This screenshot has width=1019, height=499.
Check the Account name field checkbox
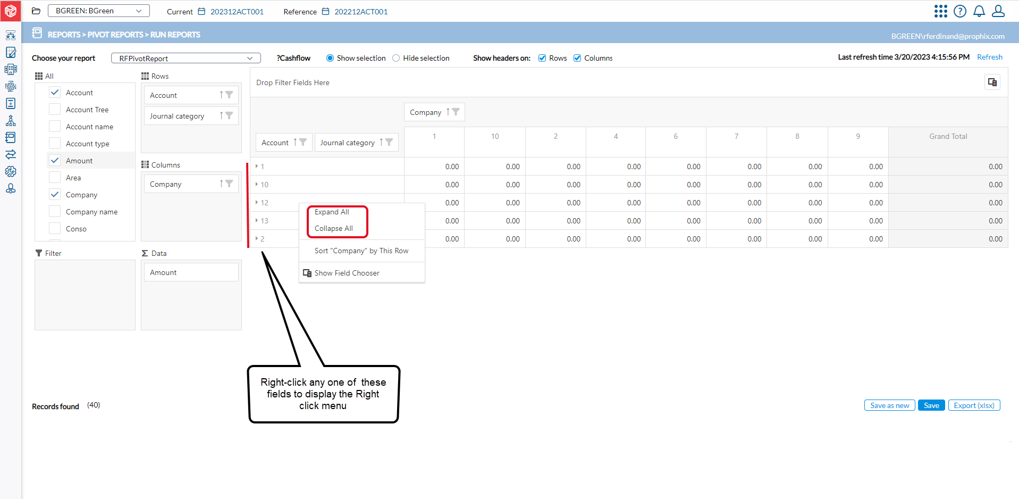point(55,126)
